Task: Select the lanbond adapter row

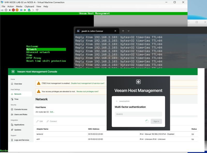Action: click(117, 134)
